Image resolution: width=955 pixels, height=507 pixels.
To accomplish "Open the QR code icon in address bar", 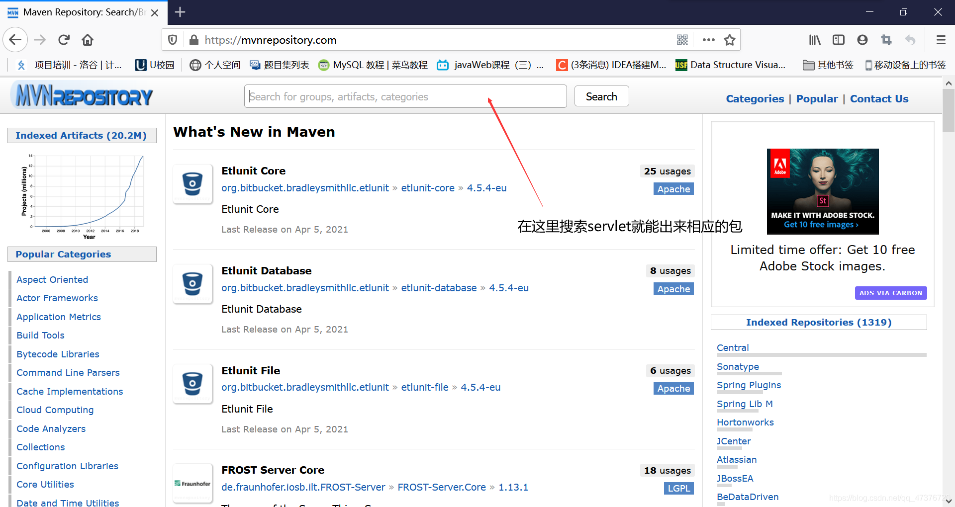I will [682, 40].
